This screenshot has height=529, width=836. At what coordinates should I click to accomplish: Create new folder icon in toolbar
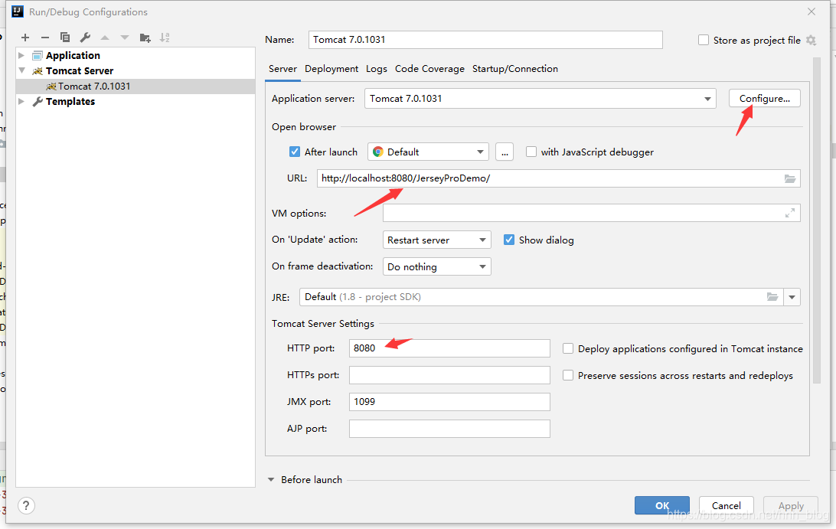point(145,38)
